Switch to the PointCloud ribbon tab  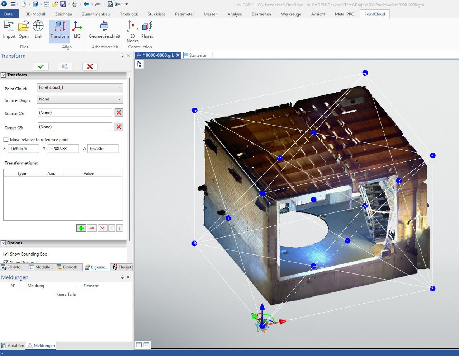tap(374, 14)
